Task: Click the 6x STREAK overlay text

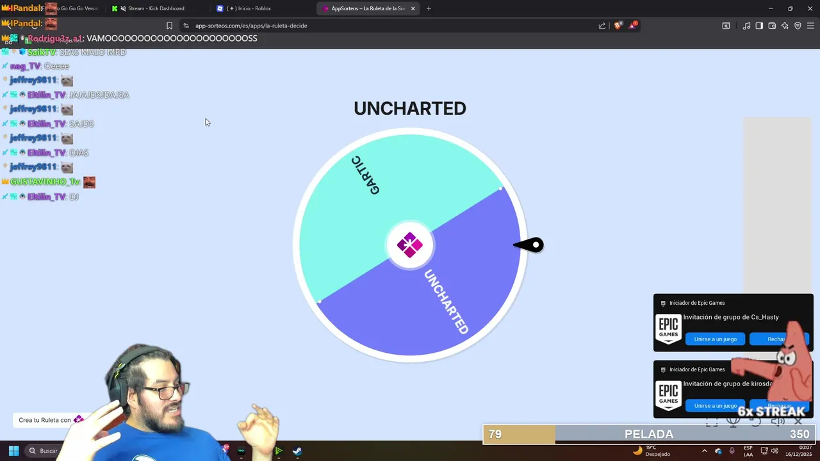Action: pos(771,411)
